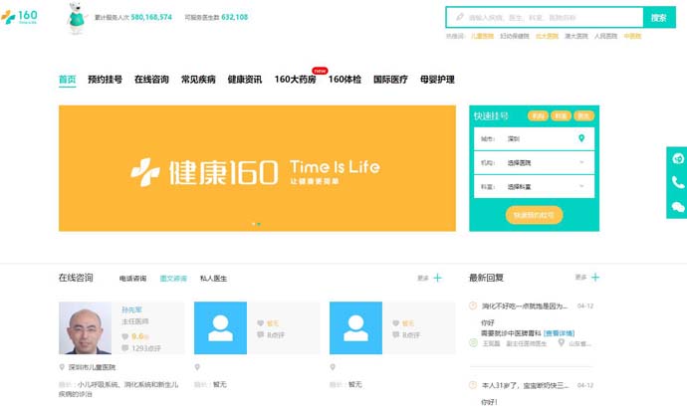Switch to 图文咨询 tab
Image resolution: width=687 pixels, height=407 pixels.
173,279
